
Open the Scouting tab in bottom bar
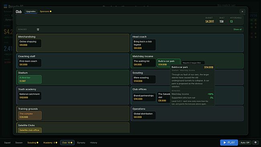pos(33,143)
